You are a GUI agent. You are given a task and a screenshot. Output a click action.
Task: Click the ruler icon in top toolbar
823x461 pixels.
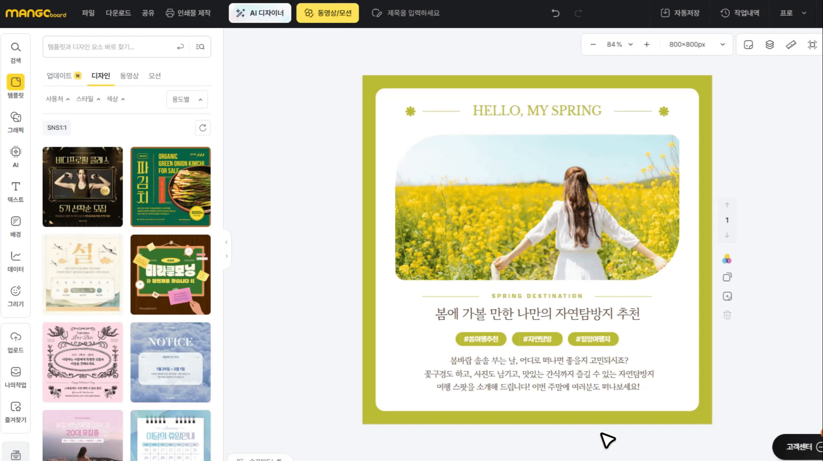pos(791,44)
